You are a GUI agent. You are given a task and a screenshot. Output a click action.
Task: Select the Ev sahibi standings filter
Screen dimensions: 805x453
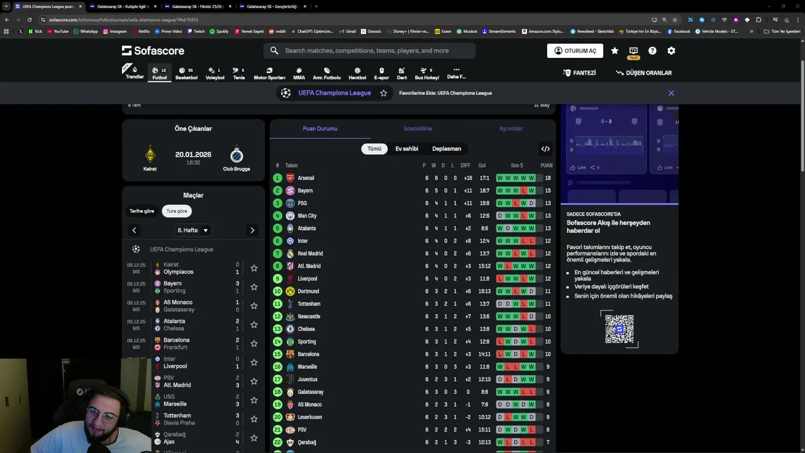406,149
